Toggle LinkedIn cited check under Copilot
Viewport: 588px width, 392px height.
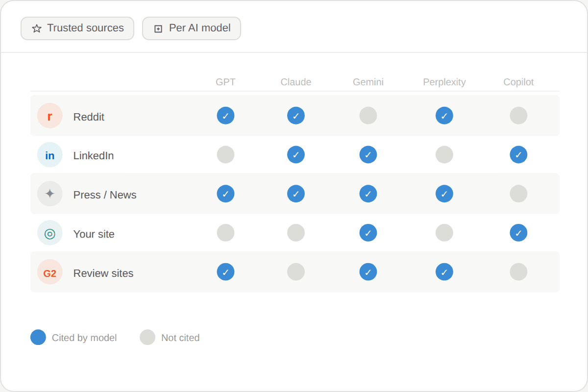point(519,155)
